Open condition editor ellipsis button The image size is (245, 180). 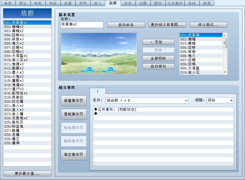[186, 101]
